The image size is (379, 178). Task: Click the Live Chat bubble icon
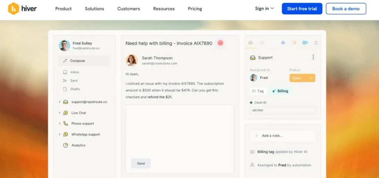click(66, 113)
